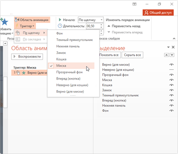Viewport: 178px width, 154px height.
Task: Hide 'Фон' object via eye icon
Action: tap(171, 110)
